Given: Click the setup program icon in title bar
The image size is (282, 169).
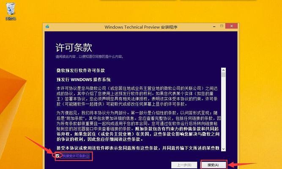Looking at the screenshot, I should coord(47,27).
